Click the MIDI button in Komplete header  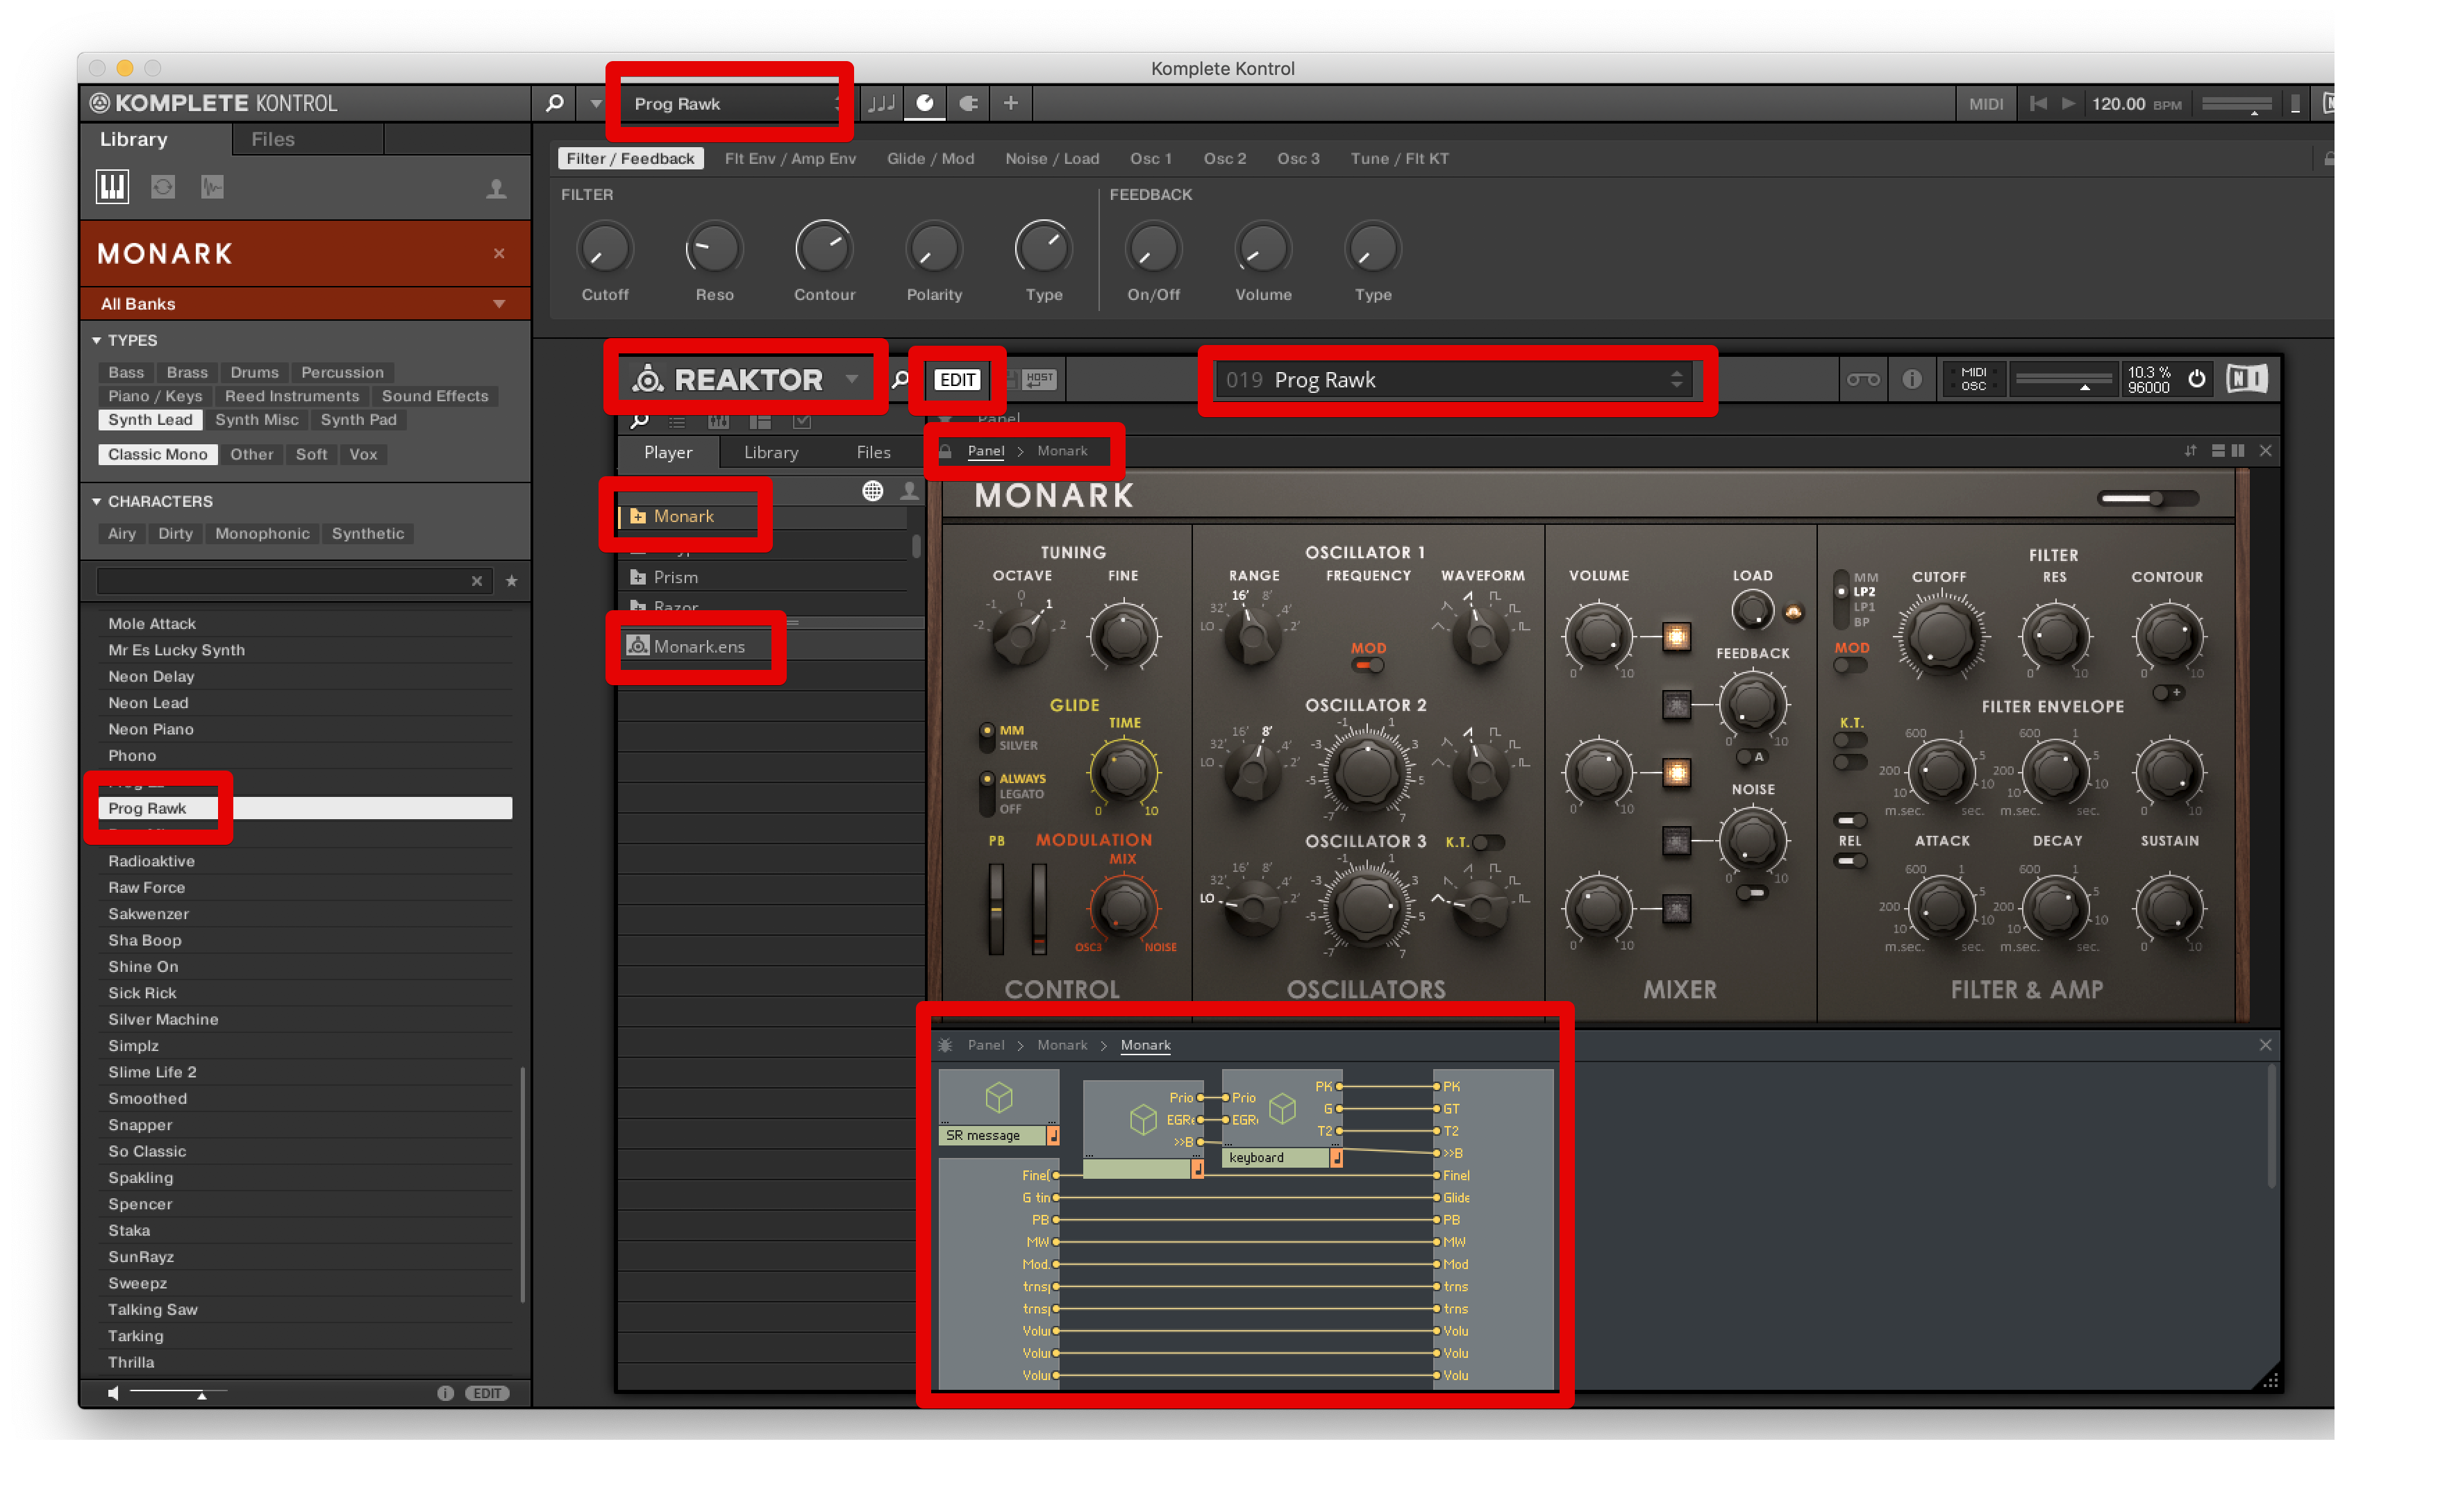pos(1985,104)
